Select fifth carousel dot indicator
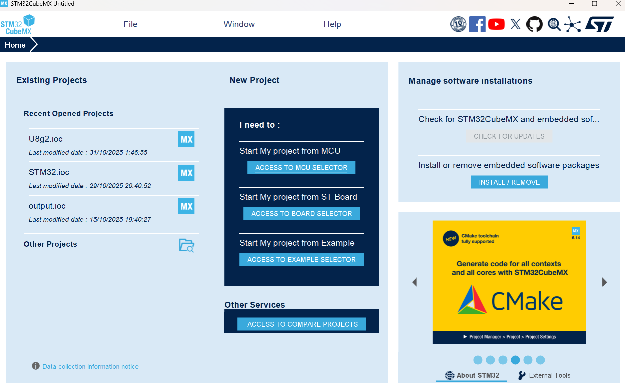Viewport: 625px width, 388px height. point(528,360)
